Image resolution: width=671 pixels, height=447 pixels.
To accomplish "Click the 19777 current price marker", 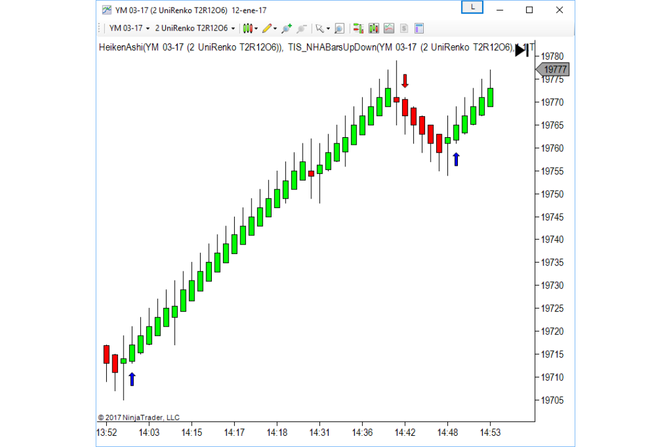I will tap(552, 70).
